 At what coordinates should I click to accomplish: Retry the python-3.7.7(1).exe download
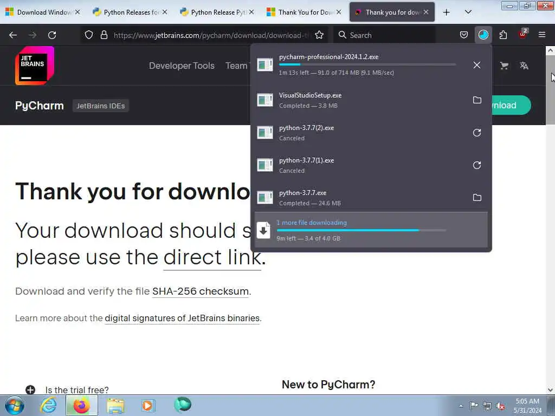(x=477, y=165)
